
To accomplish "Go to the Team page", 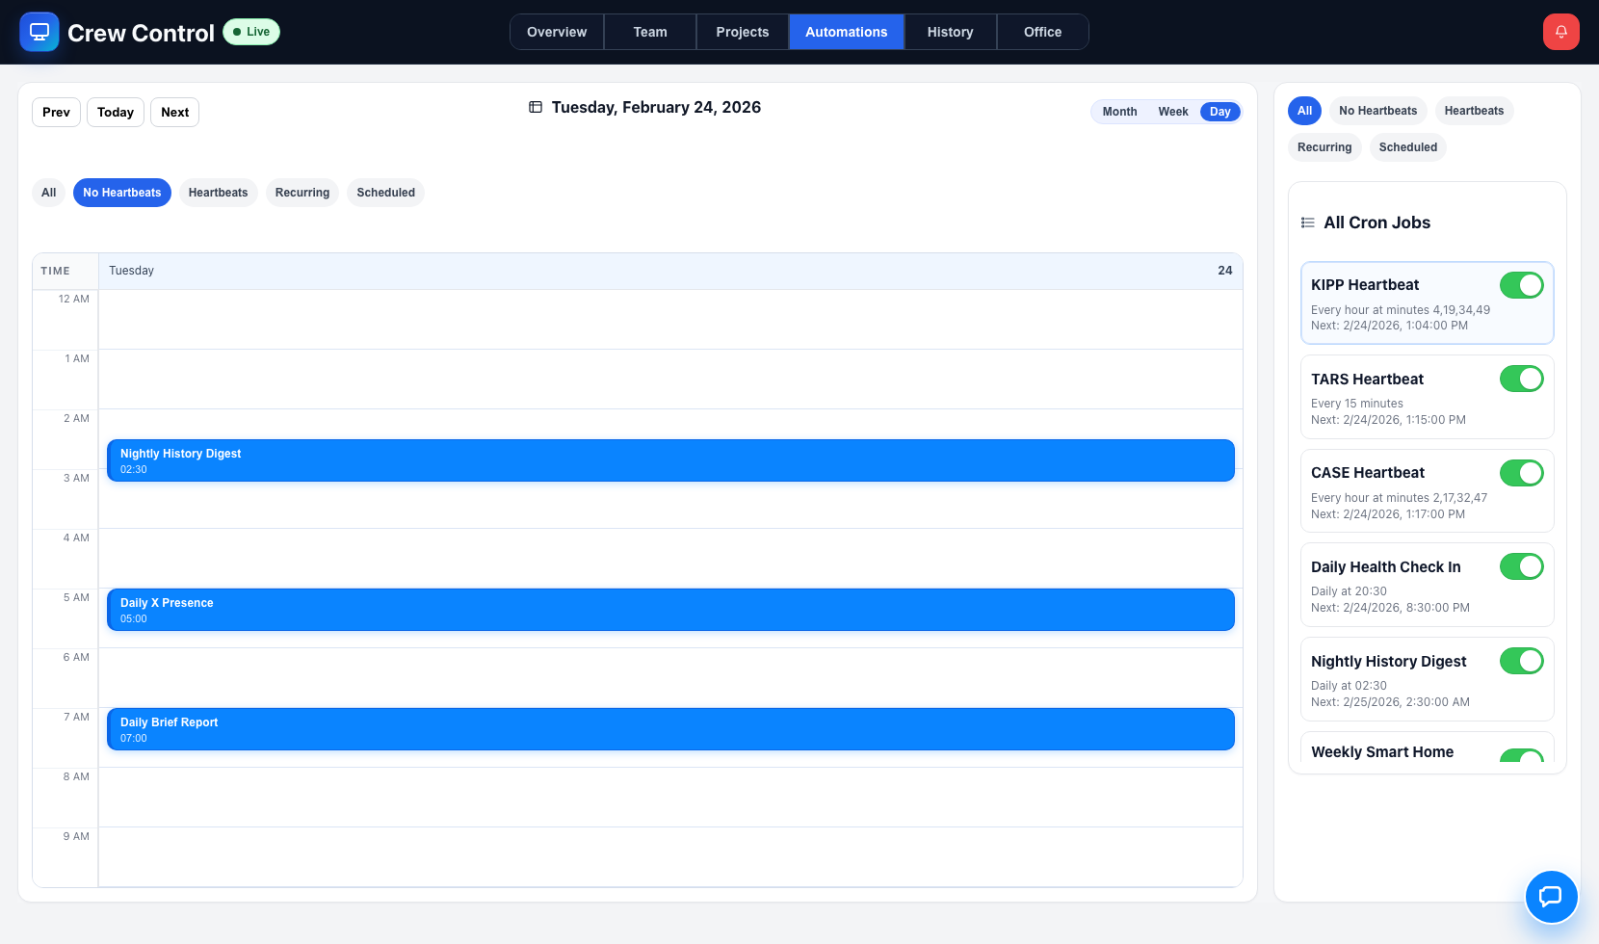I will click(x=649, y=31).
